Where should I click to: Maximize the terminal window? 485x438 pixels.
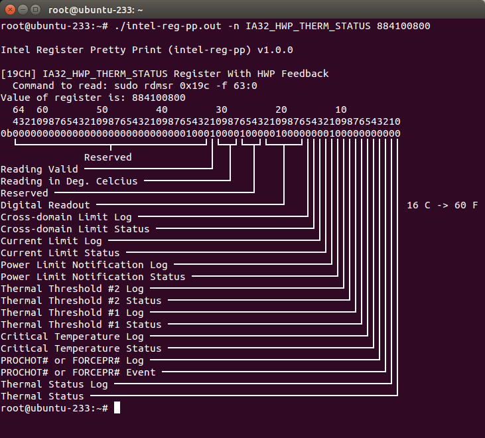(x=36, y=10)
